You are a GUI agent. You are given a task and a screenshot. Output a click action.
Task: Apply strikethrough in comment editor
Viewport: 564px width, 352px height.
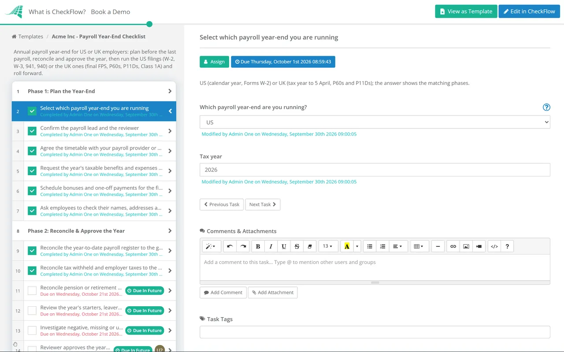(297, 246)
